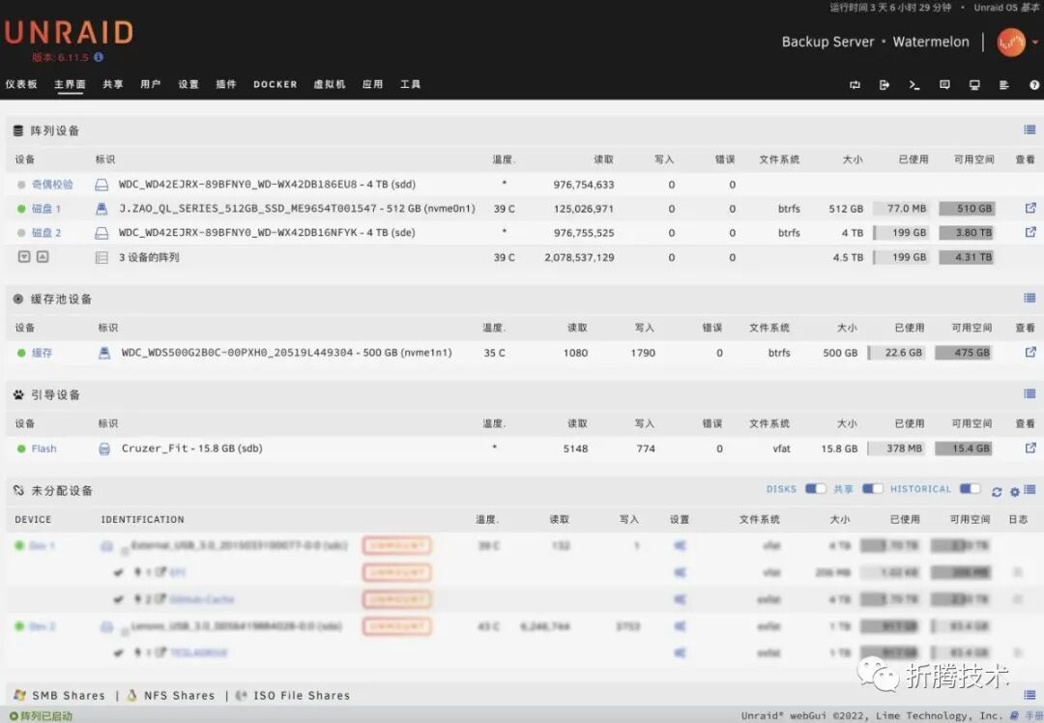Screen dimensions: 1044x723
Task: Click the grey status dot of 奇偶校验
Action: (x=21, y=185)
